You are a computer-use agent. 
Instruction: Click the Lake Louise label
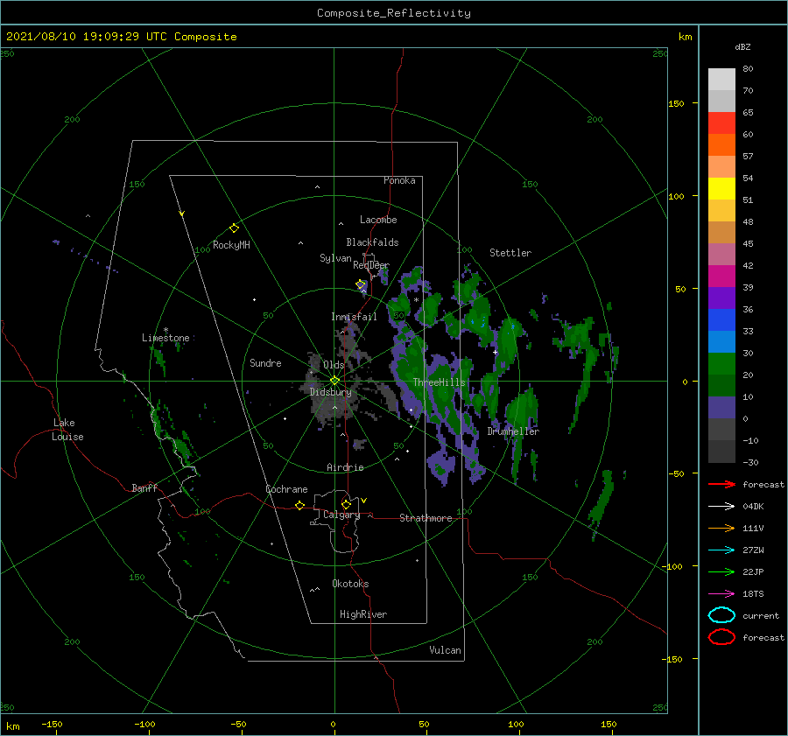click(x=67, y=430)
